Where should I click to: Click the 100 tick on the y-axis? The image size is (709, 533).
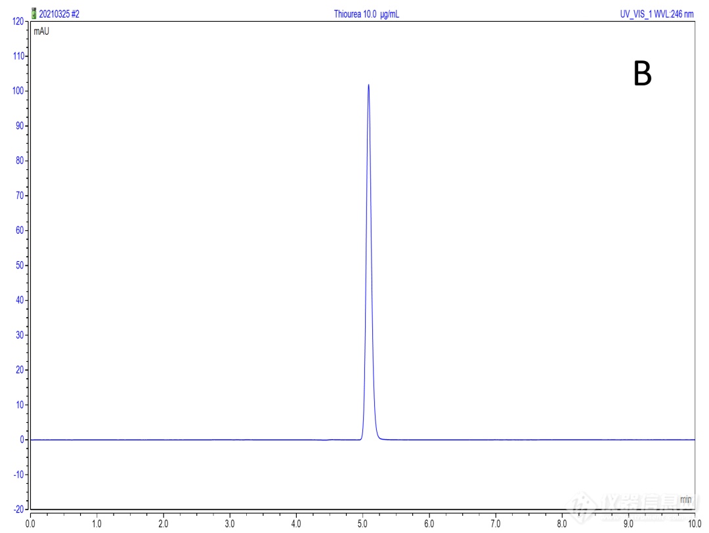(x=17, y=91)
